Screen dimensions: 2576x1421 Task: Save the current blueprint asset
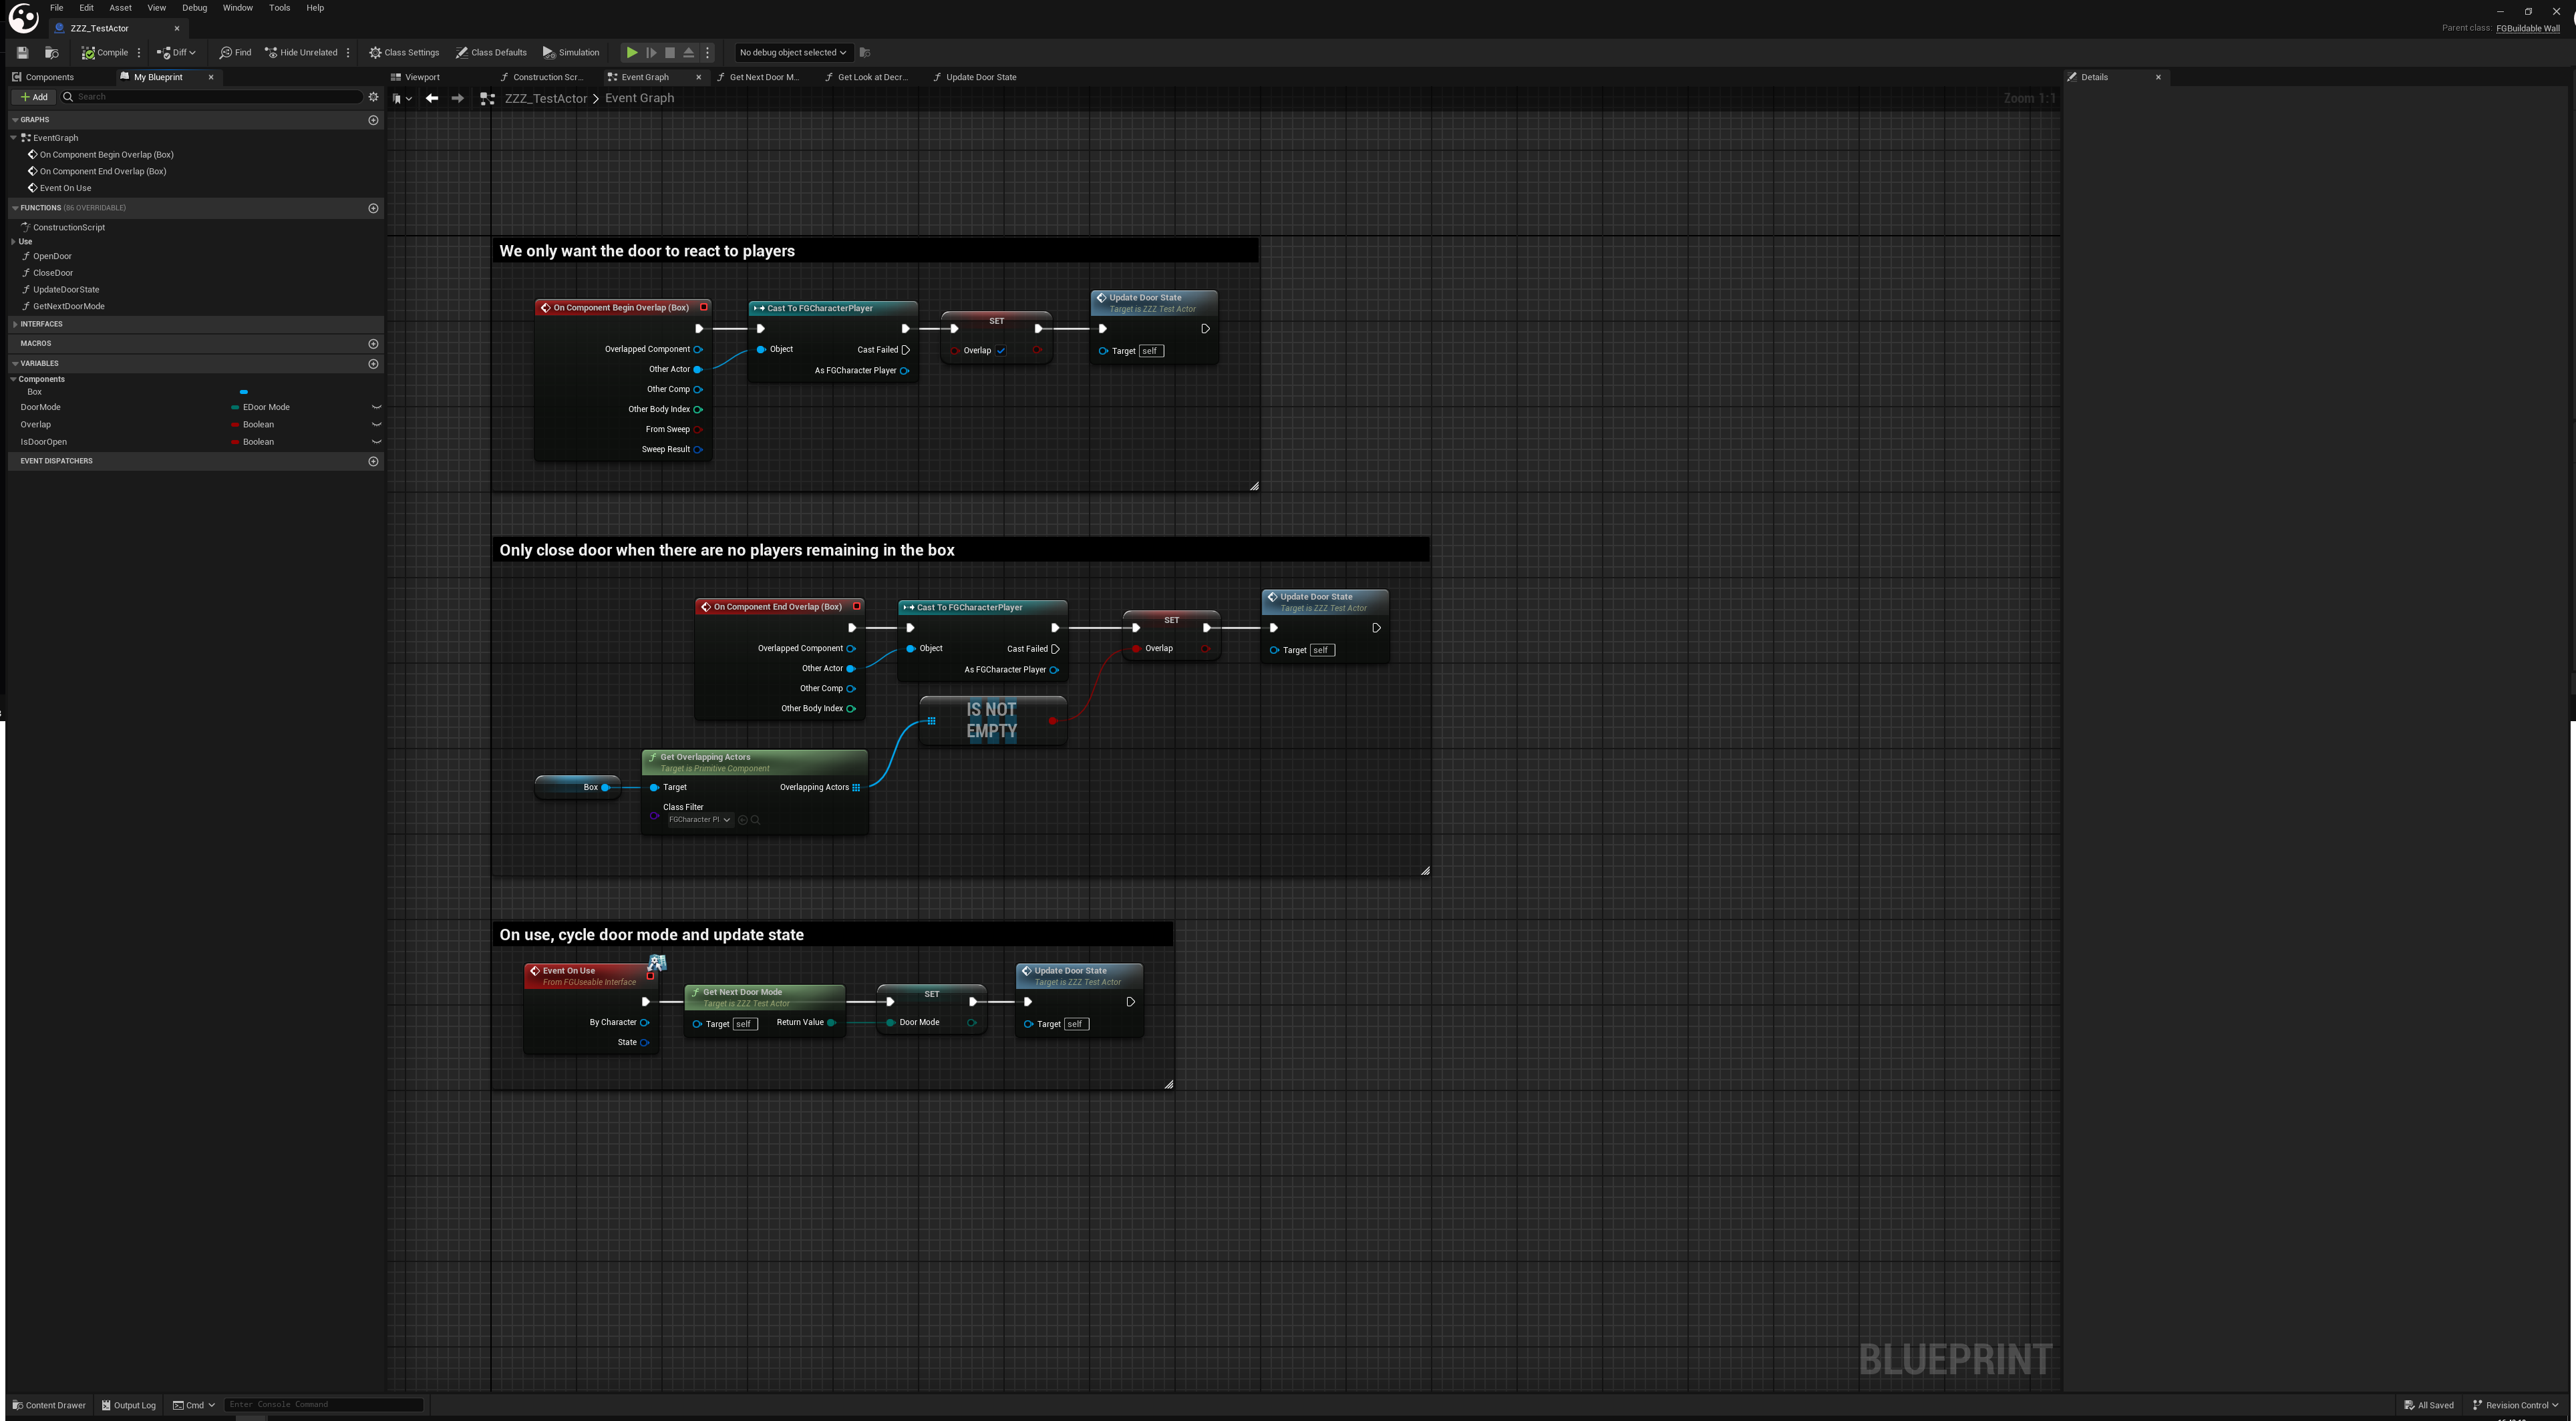pyautogui.click(x=22, y=52)
